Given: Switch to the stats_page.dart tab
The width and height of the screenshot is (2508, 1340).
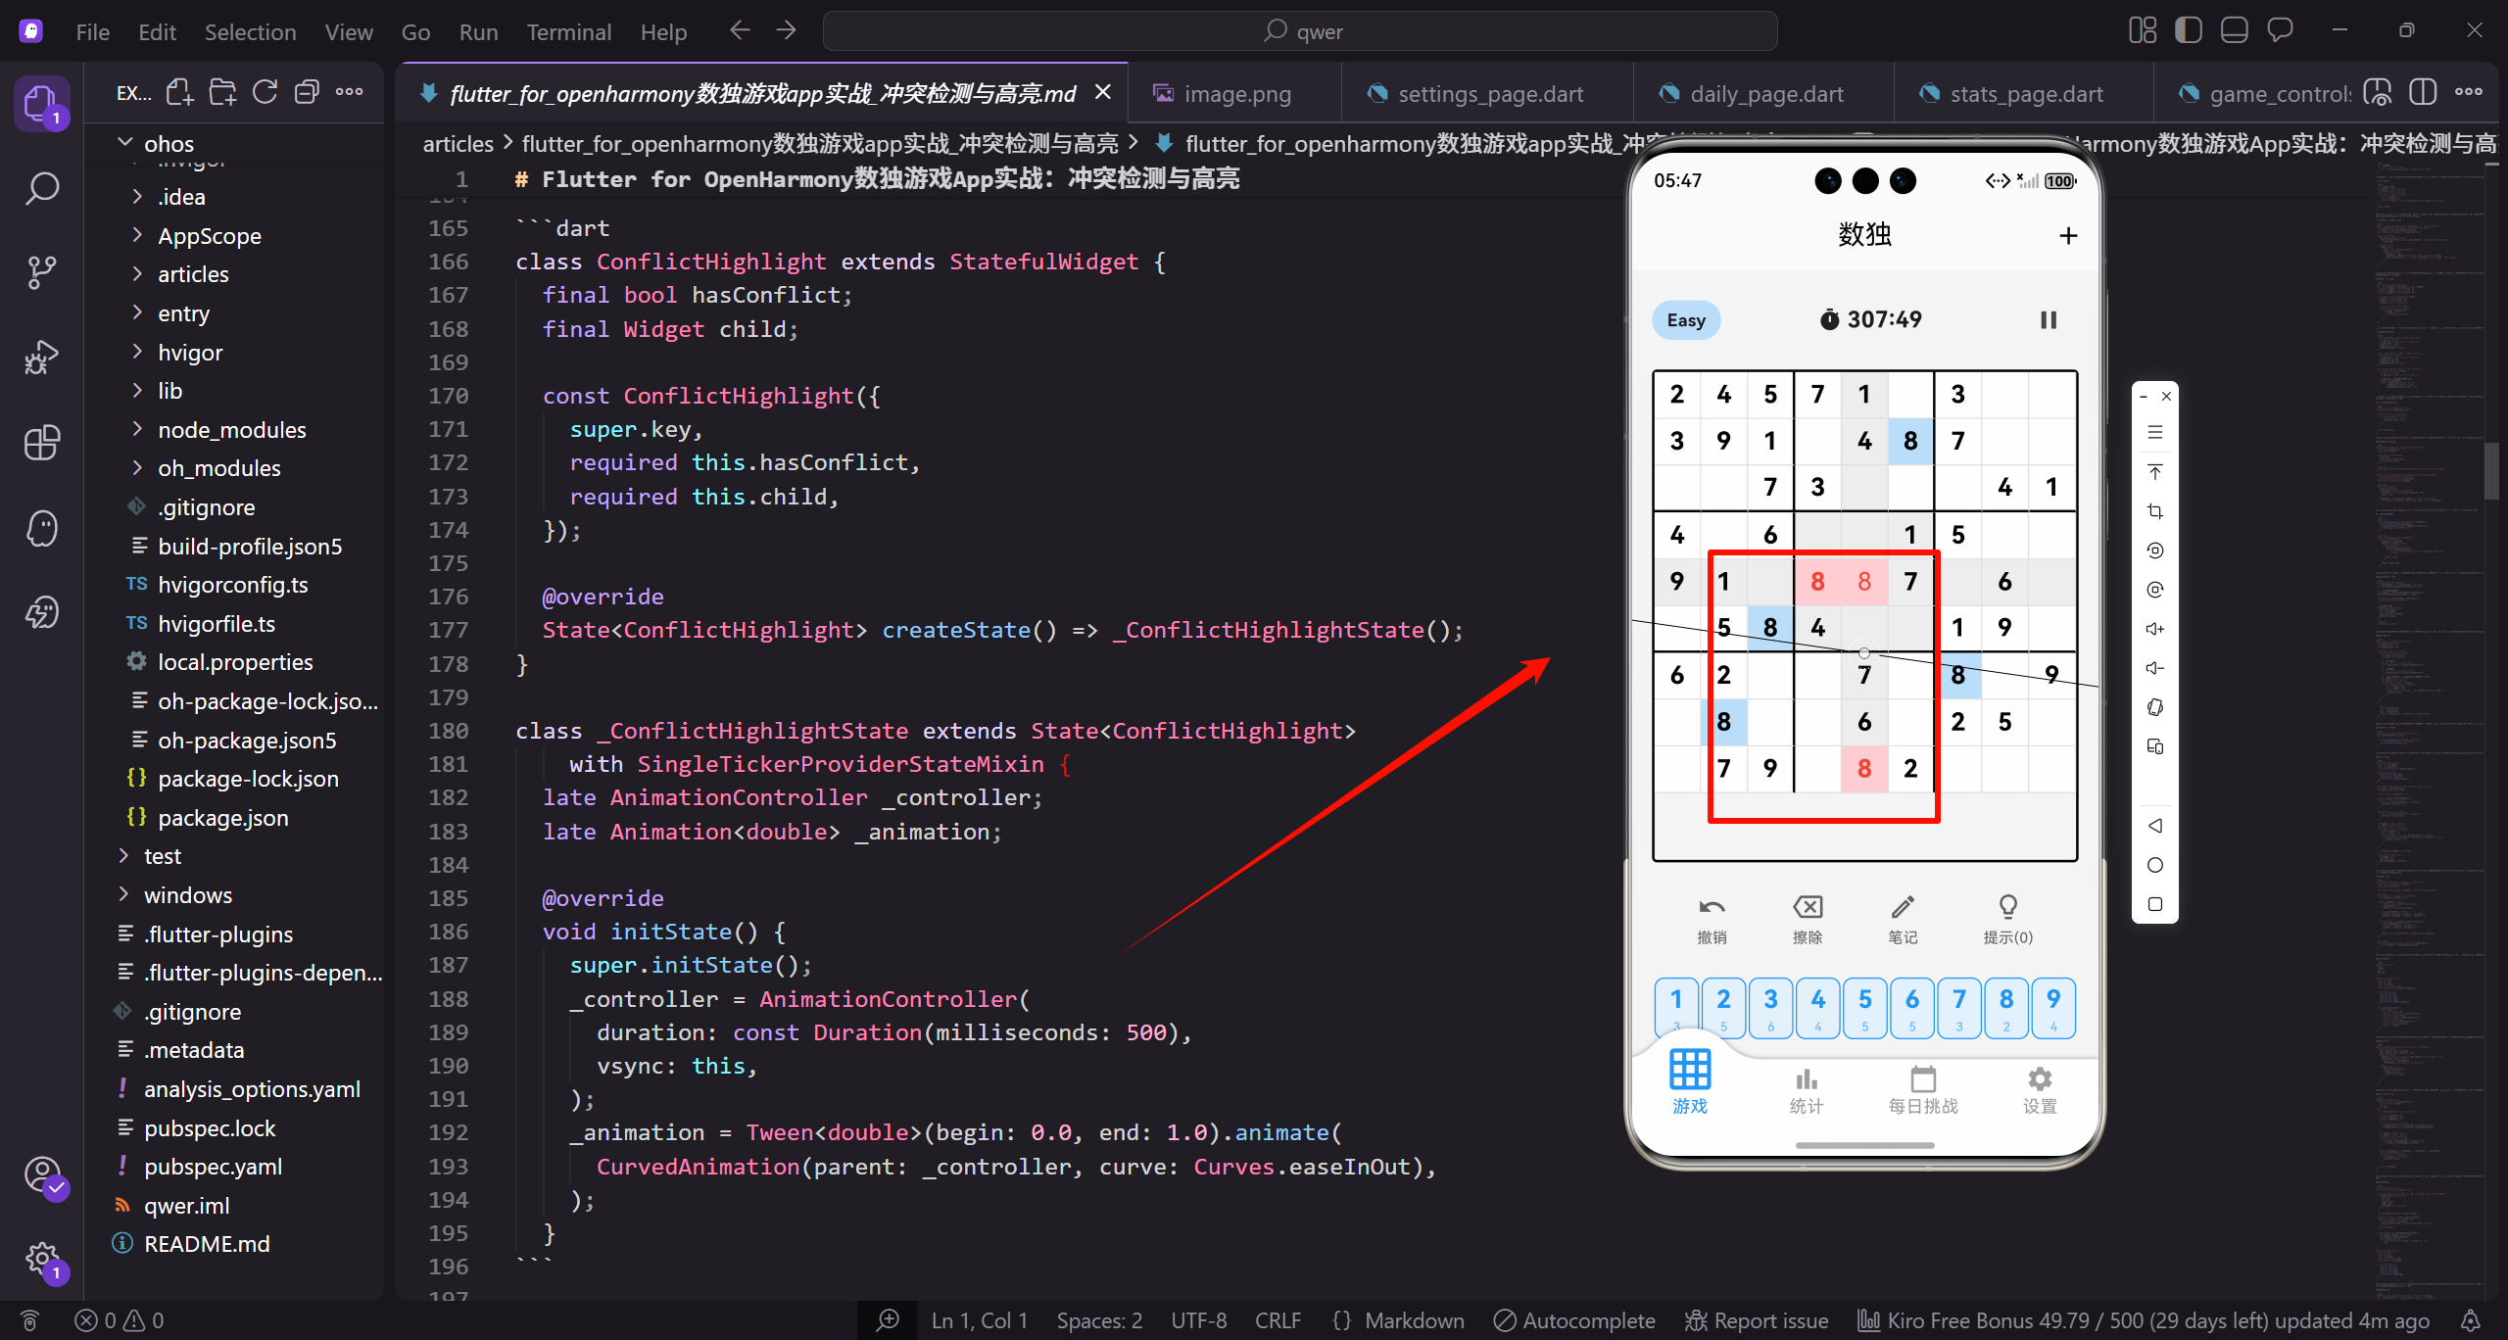Looking at the screenshot, I should tap(2026, 94).
